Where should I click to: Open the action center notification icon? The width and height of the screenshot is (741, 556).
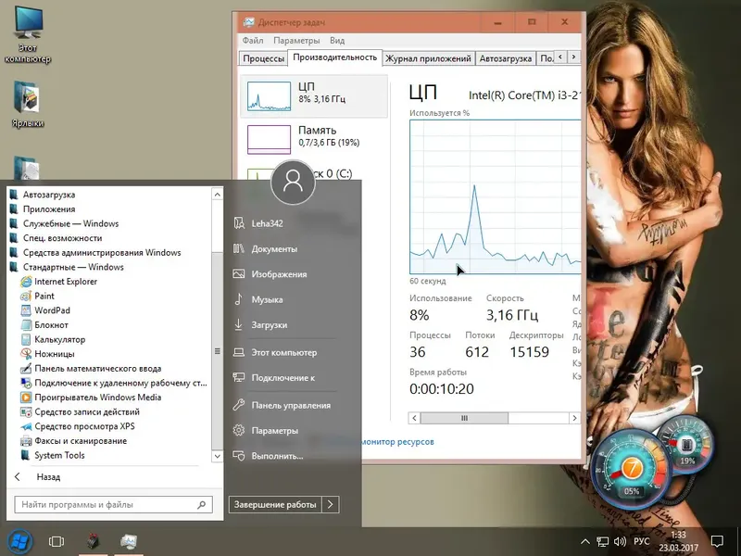click(x=717, y=541)
